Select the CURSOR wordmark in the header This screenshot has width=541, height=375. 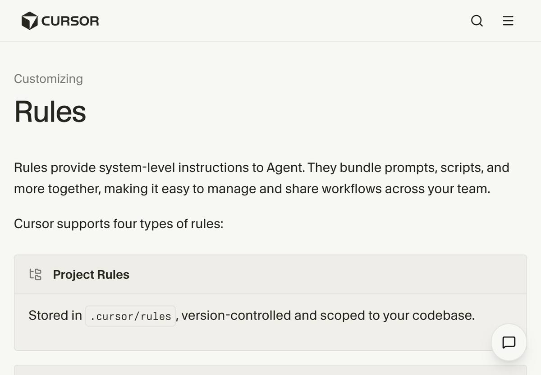pyautogui.click(x=70, y=20)
